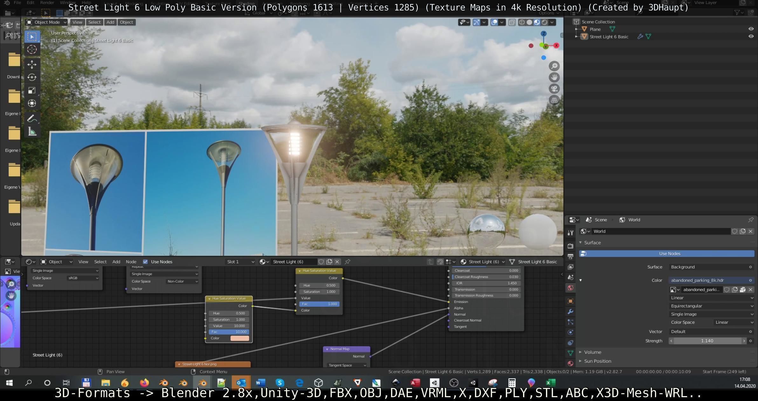Choose the Annotate pencil tool
The width and height of the screenshot is (758, 401).
[x=32, y=118]
